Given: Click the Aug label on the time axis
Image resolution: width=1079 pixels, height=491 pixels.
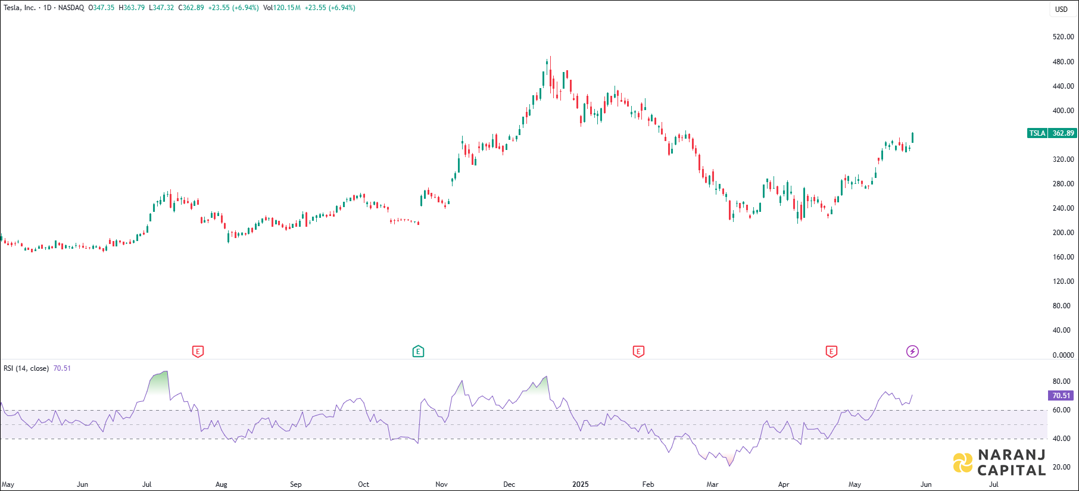Looking at the screenshot, I should (221, 484).
